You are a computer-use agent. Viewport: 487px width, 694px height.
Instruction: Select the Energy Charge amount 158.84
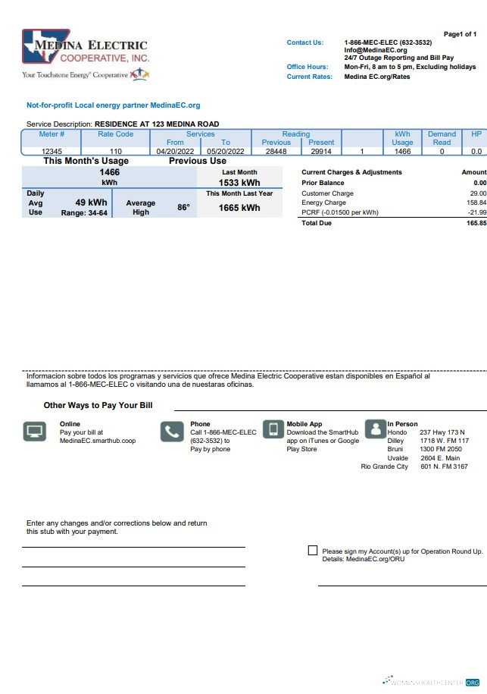pyautogui.click(x=476, y=203)
